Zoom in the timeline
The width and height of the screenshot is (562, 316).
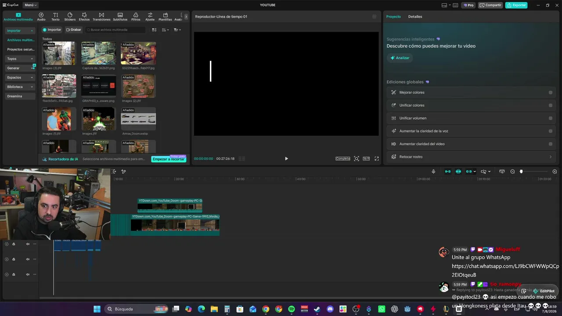(555, 172)
